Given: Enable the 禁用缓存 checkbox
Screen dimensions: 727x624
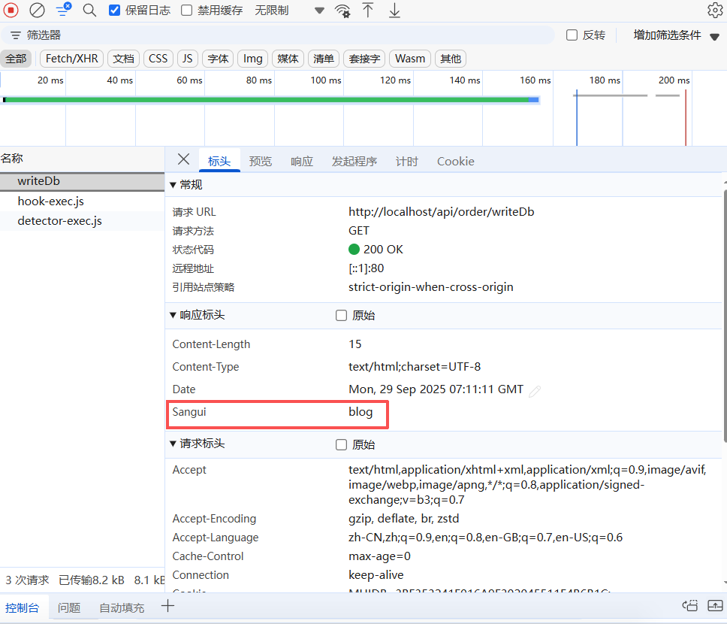Looking at the screenshot, I should [186, 11].
